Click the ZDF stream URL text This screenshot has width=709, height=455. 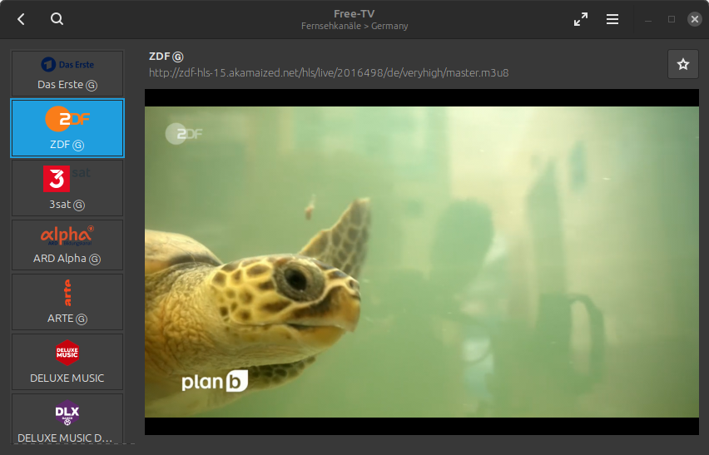click(x=329, y=72)
